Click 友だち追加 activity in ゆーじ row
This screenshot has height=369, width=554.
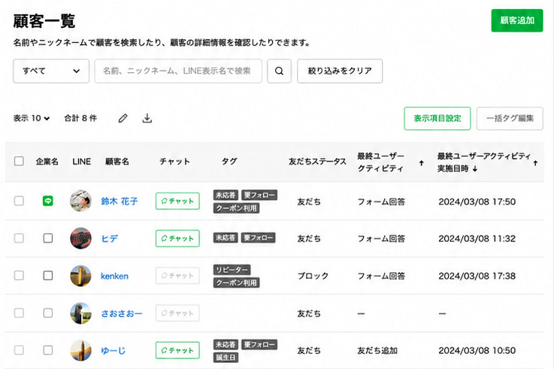tap(377, 351)
